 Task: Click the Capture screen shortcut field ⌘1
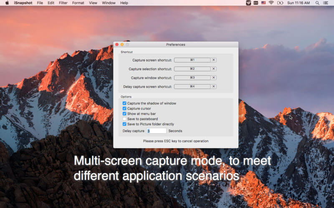coord(192,60)
